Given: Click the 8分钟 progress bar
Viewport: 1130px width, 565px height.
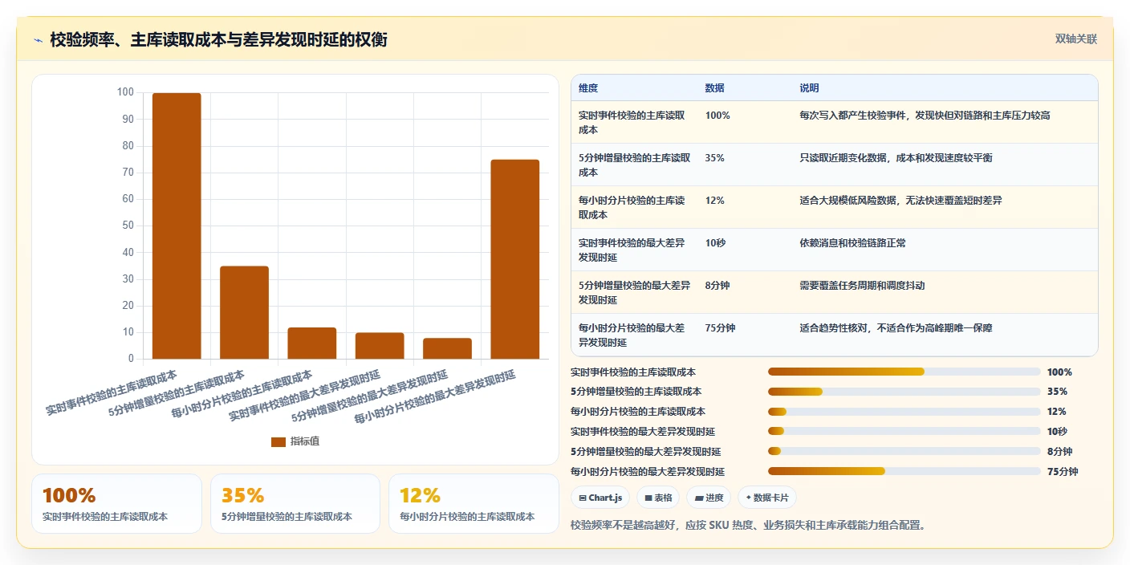Looking at the screenshot, I should (904, 451).
